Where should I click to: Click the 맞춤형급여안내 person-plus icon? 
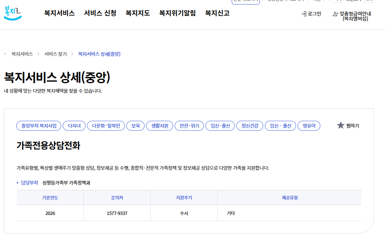336,14
